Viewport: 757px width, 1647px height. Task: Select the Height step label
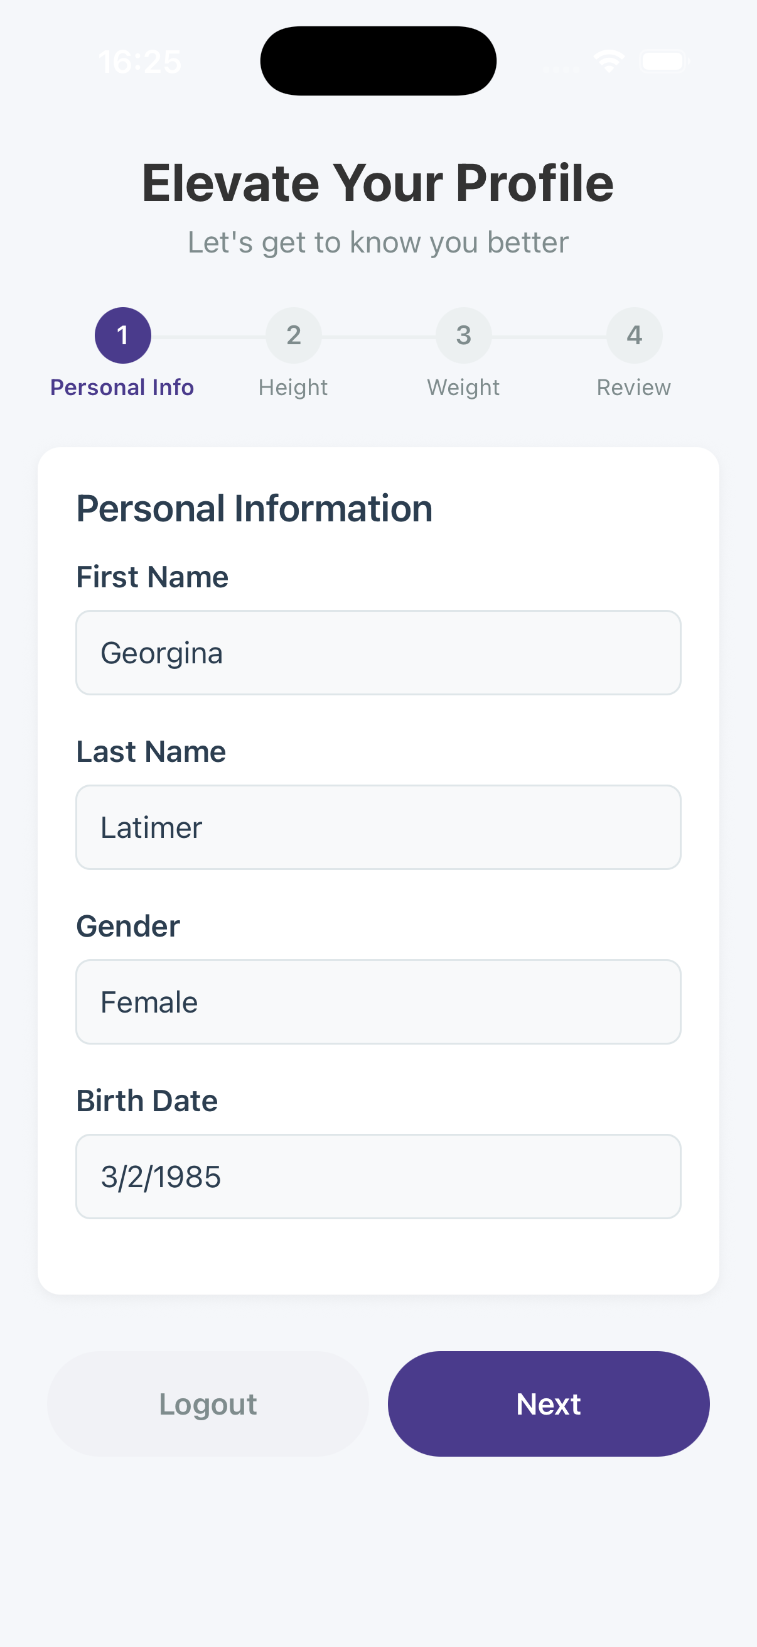point(293,386)
